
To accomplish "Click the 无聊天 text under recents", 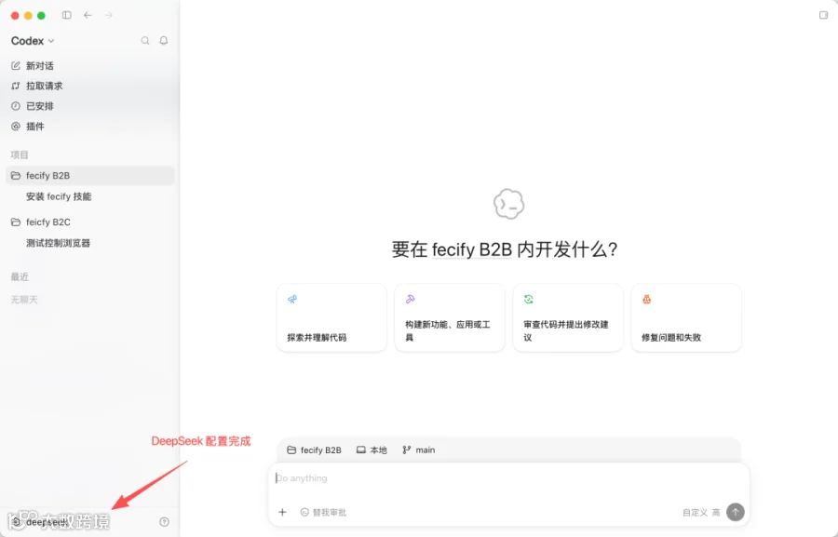I will (24, 300).
